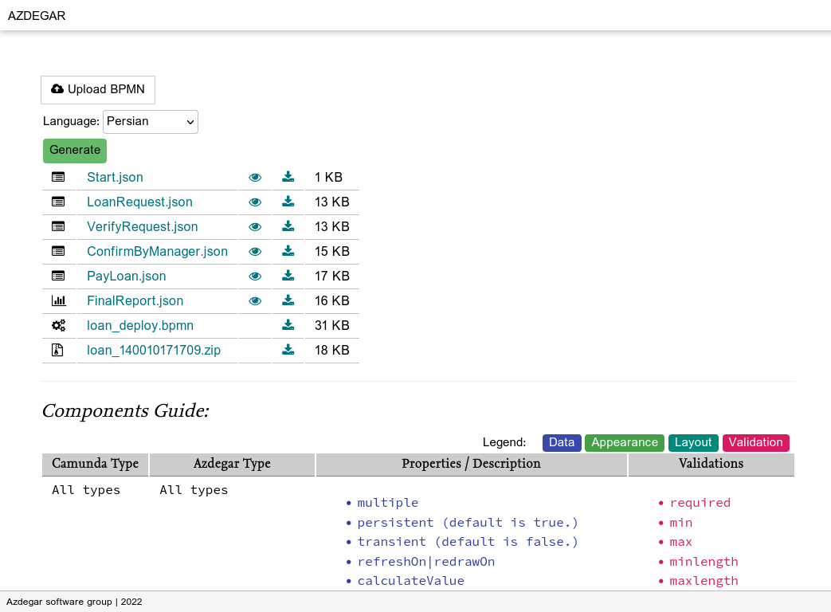
Task: Click the Properties / Description column header
Action: pos(471,464)
